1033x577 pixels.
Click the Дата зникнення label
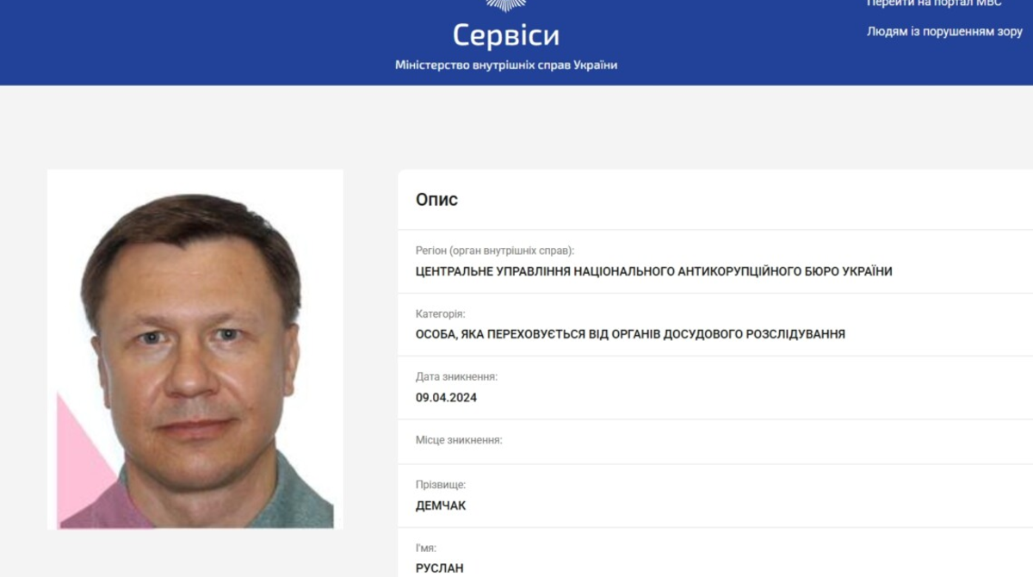pyautogui.click(x=456, y=377)
